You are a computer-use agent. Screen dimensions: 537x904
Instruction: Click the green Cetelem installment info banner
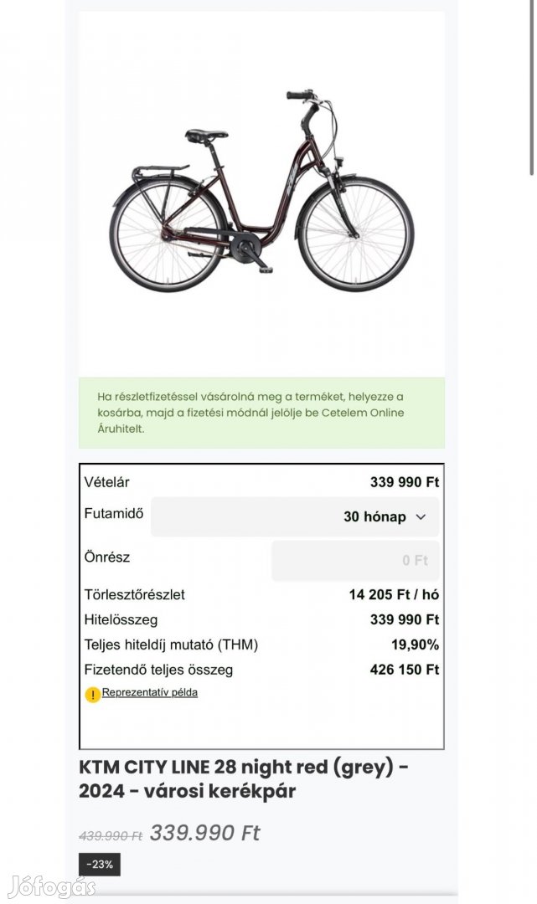pos(261,413)
